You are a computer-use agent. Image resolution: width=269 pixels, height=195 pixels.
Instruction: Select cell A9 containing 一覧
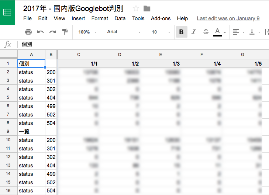31,132
